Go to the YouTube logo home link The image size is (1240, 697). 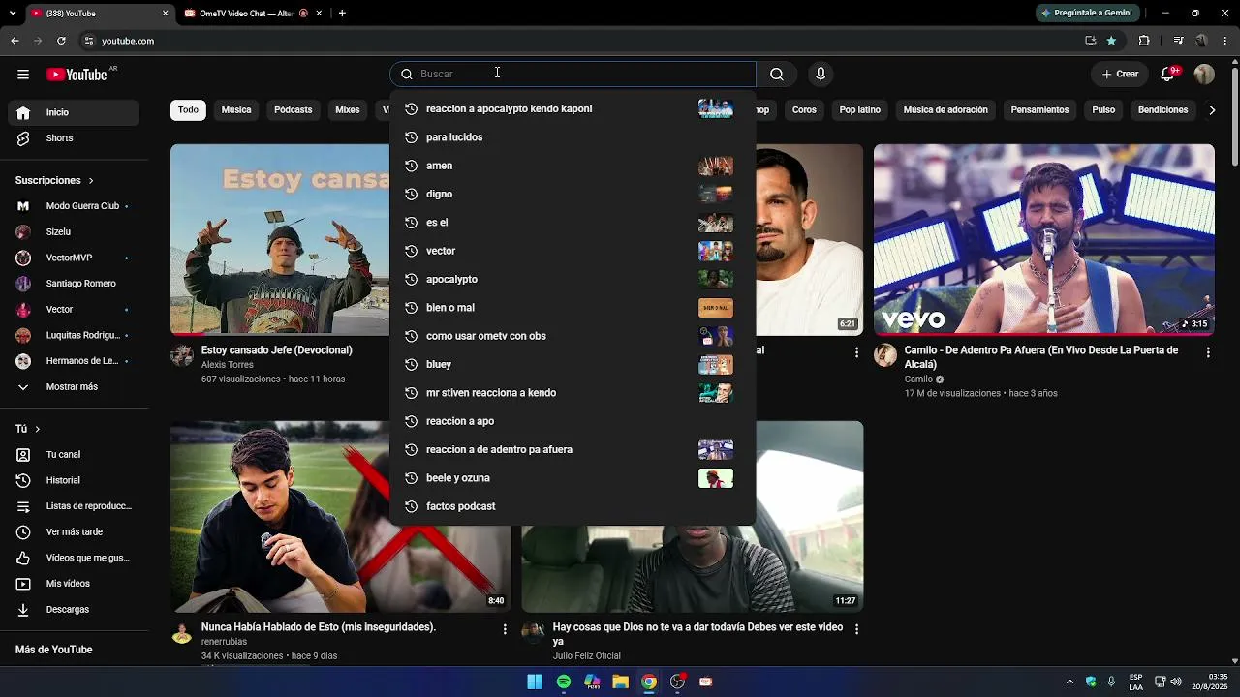click(x=77, y=75)
